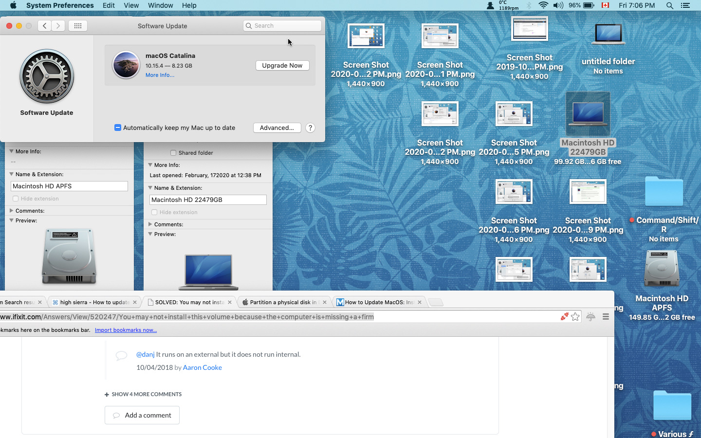The width and height of the screenshot is (701, 438).
Task: Open System Preferences menu
Action: point(60,5)
